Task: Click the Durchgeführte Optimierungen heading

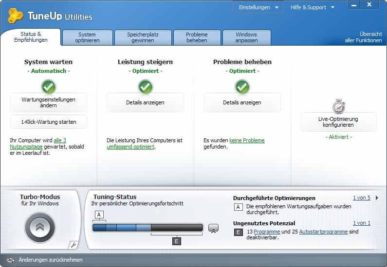Action: 274,198
